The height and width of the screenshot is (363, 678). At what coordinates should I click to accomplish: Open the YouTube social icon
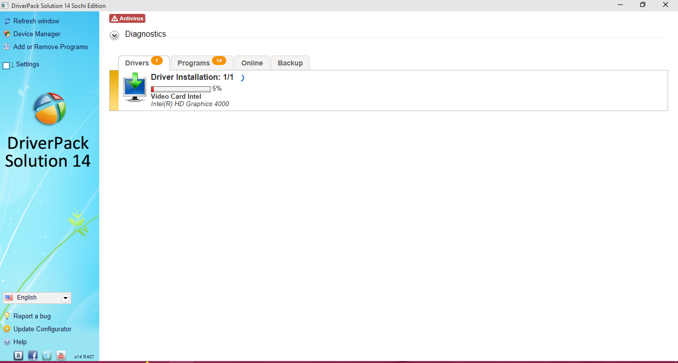61,356
